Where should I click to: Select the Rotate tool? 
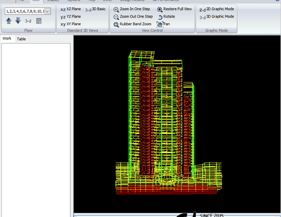pos(166,16)
